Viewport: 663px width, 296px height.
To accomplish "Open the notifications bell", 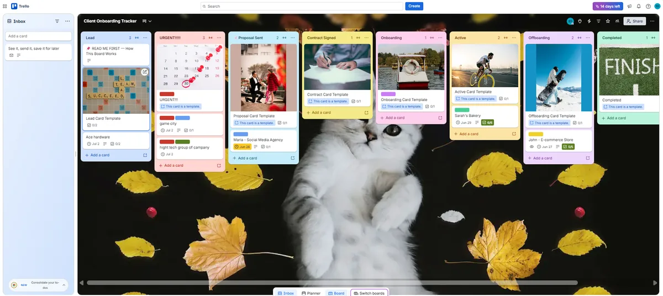I will click(639, 6).
